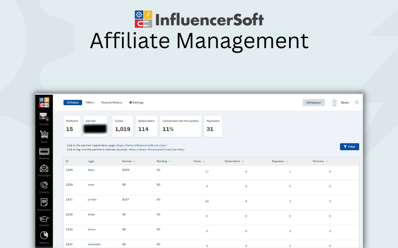
Task: Click payments value 1 in beau row
Action: [x=290, y=172]
